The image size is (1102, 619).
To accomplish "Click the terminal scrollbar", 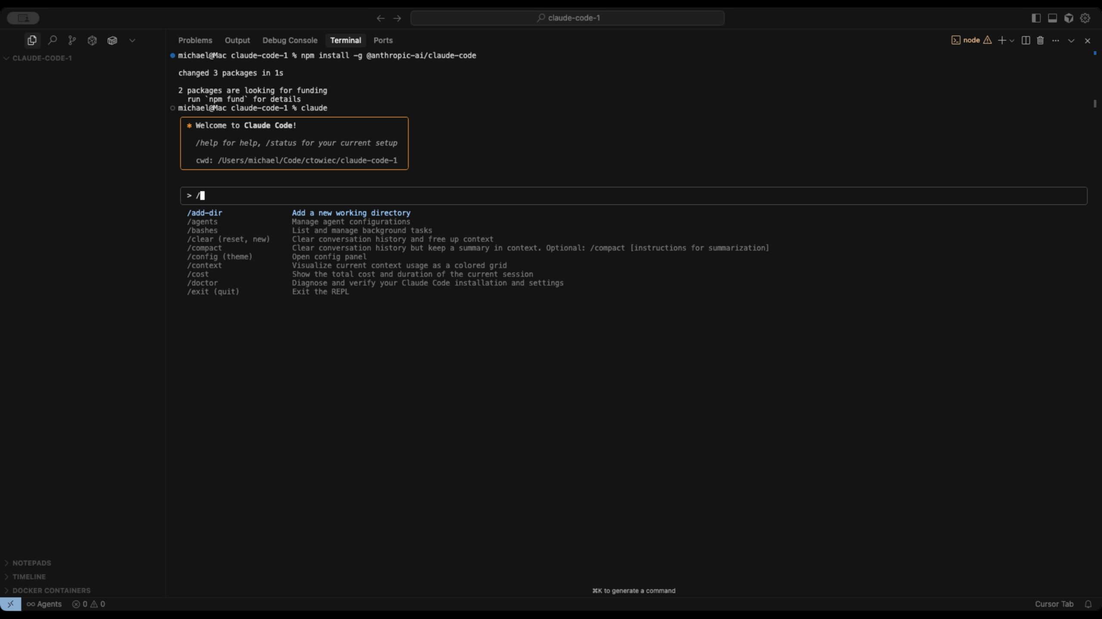I will (x=1095, y=104).
